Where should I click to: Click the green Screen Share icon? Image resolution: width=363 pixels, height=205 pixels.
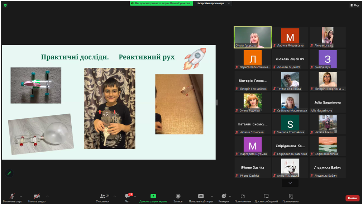click(153, 196)
